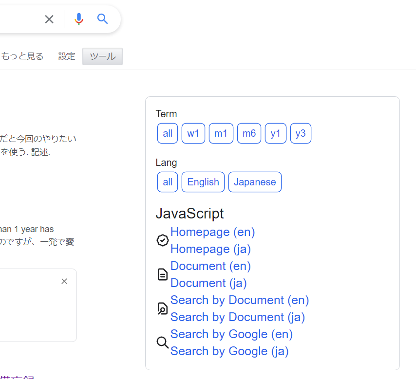
Task: Select English language filter
Action: point(203,182)
